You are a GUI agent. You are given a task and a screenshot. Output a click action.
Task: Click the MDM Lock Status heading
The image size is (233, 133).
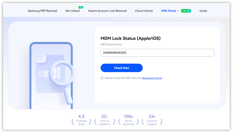tap(130, 38)
